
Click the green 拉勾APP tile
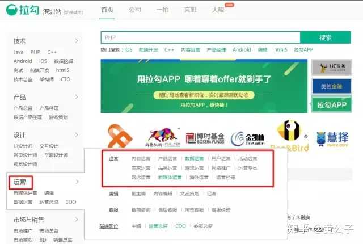(331, 105)
